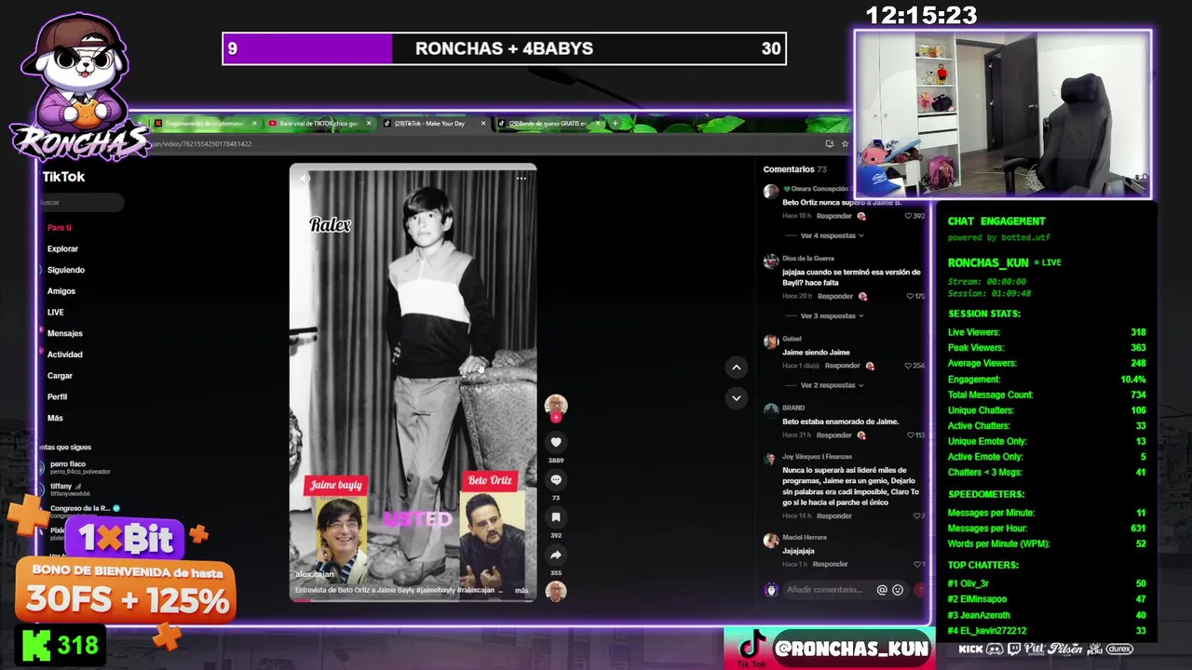The width and height of the screenshot is (1192, 670).
Task: Follow the creator via the avatar plus button
Action: coord(556,418)
